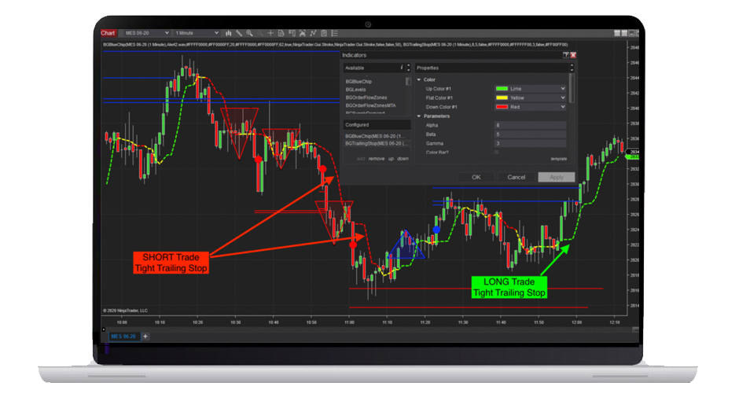750x412 pixels.
Task: Click the Properties header sort arrows
Action: pos(571,68)
